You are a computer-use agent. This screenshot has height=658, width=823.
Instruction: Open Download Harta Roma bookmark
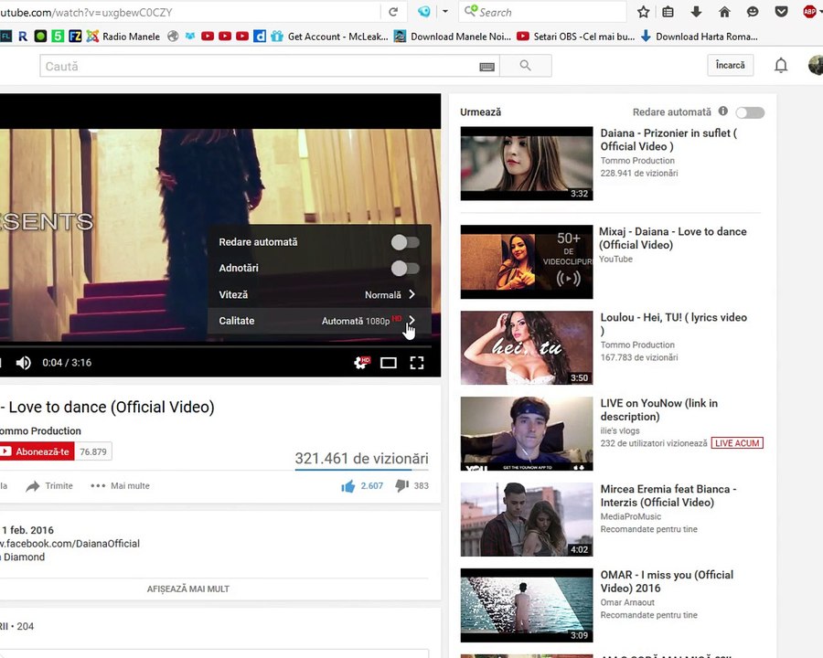click(x=700, y=37)
